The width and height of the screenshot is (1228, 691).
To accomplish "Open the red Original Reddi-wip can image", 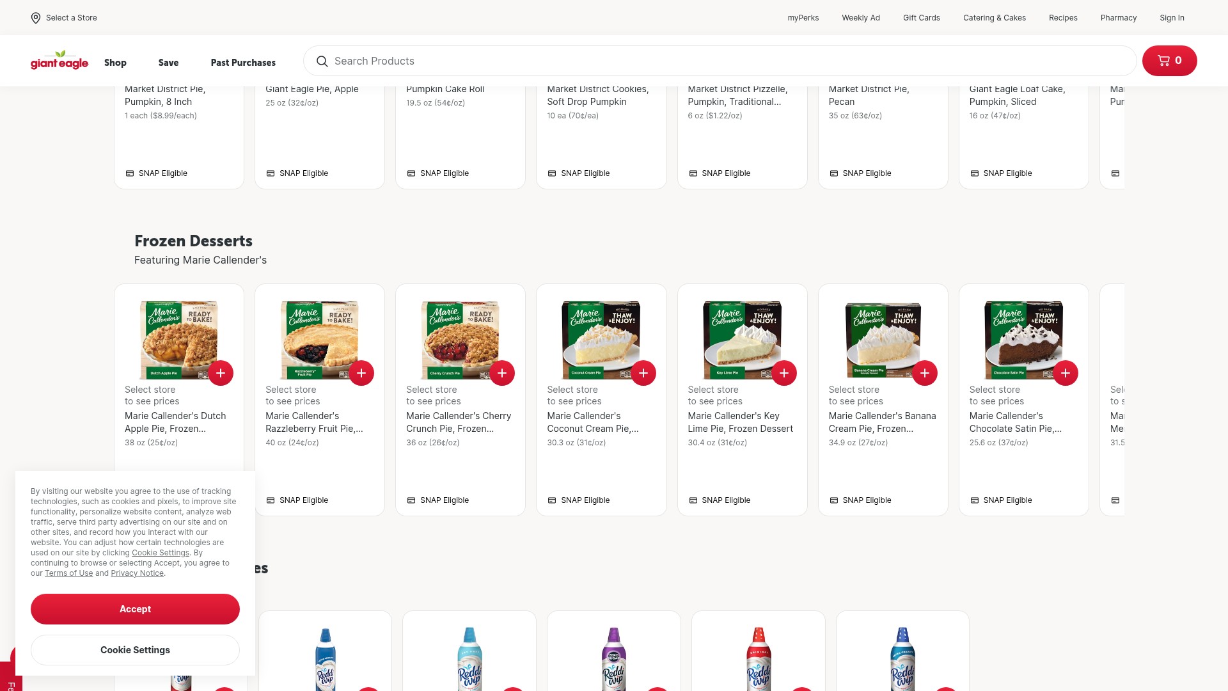I will (x=759, y=659).
